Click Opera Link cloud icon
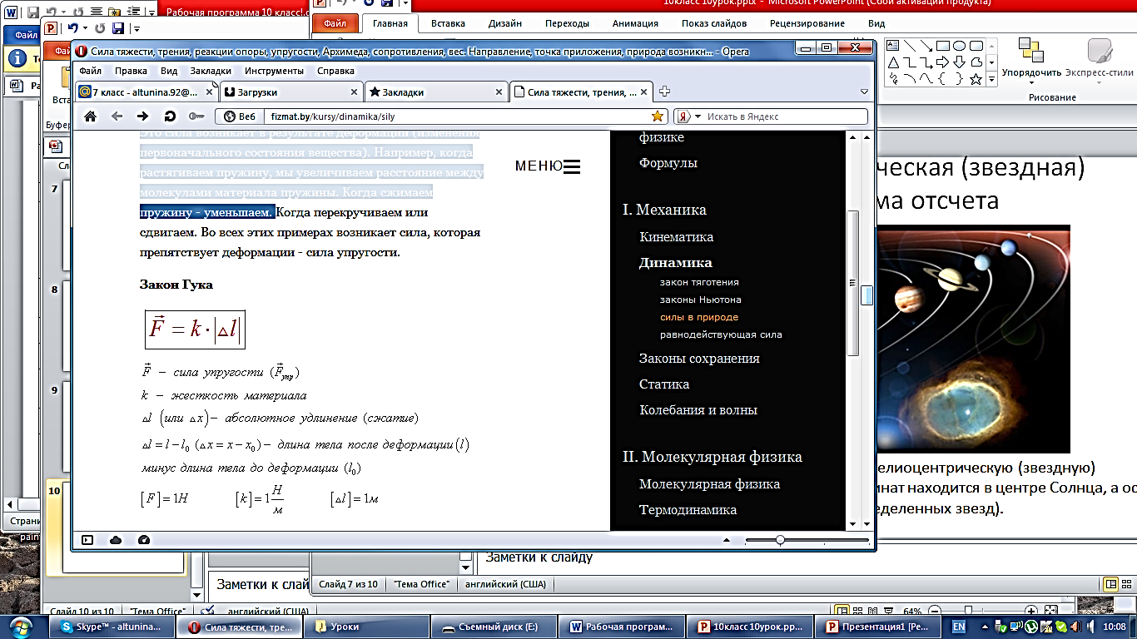The height and width of the screenshot is (639, 1137). (x=116, y=540)
